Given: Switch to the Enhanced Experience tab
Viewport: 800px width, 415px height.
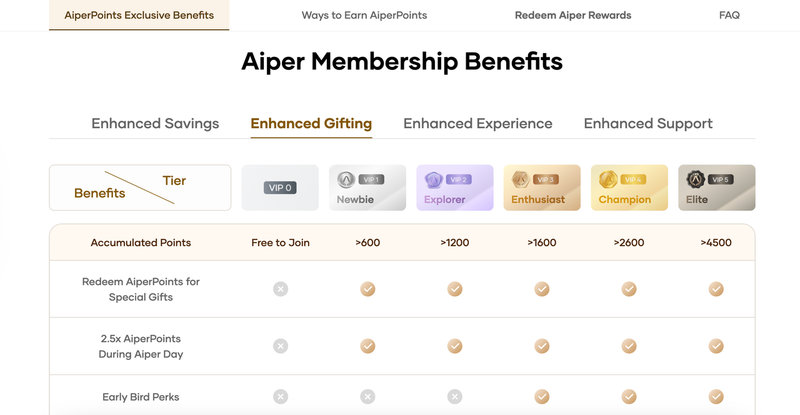Looking at the screenshot, I should pyautogui.click(x=478, y=124).
